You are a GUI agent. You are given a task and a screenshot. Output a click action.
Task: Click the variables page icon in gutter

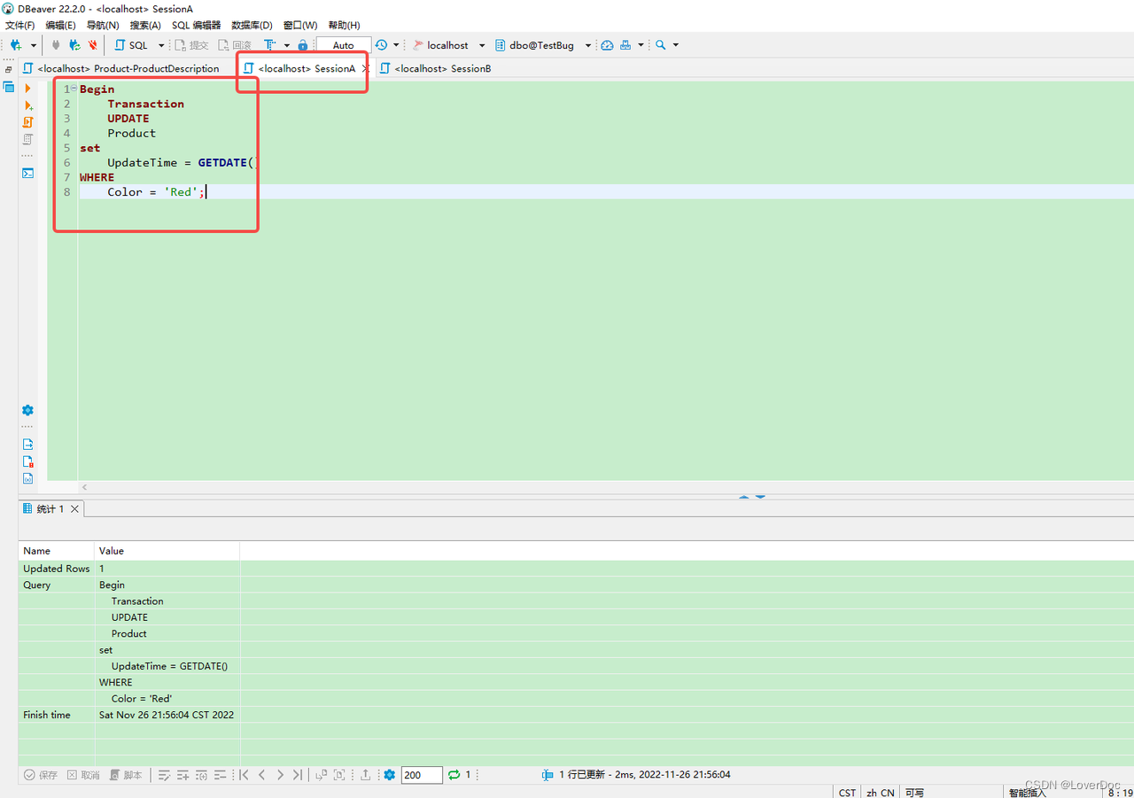tap(27, 478)
